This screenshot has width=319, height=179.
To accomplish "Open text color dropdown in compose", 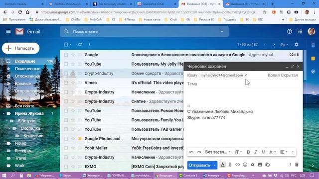I will pos(272,152).
